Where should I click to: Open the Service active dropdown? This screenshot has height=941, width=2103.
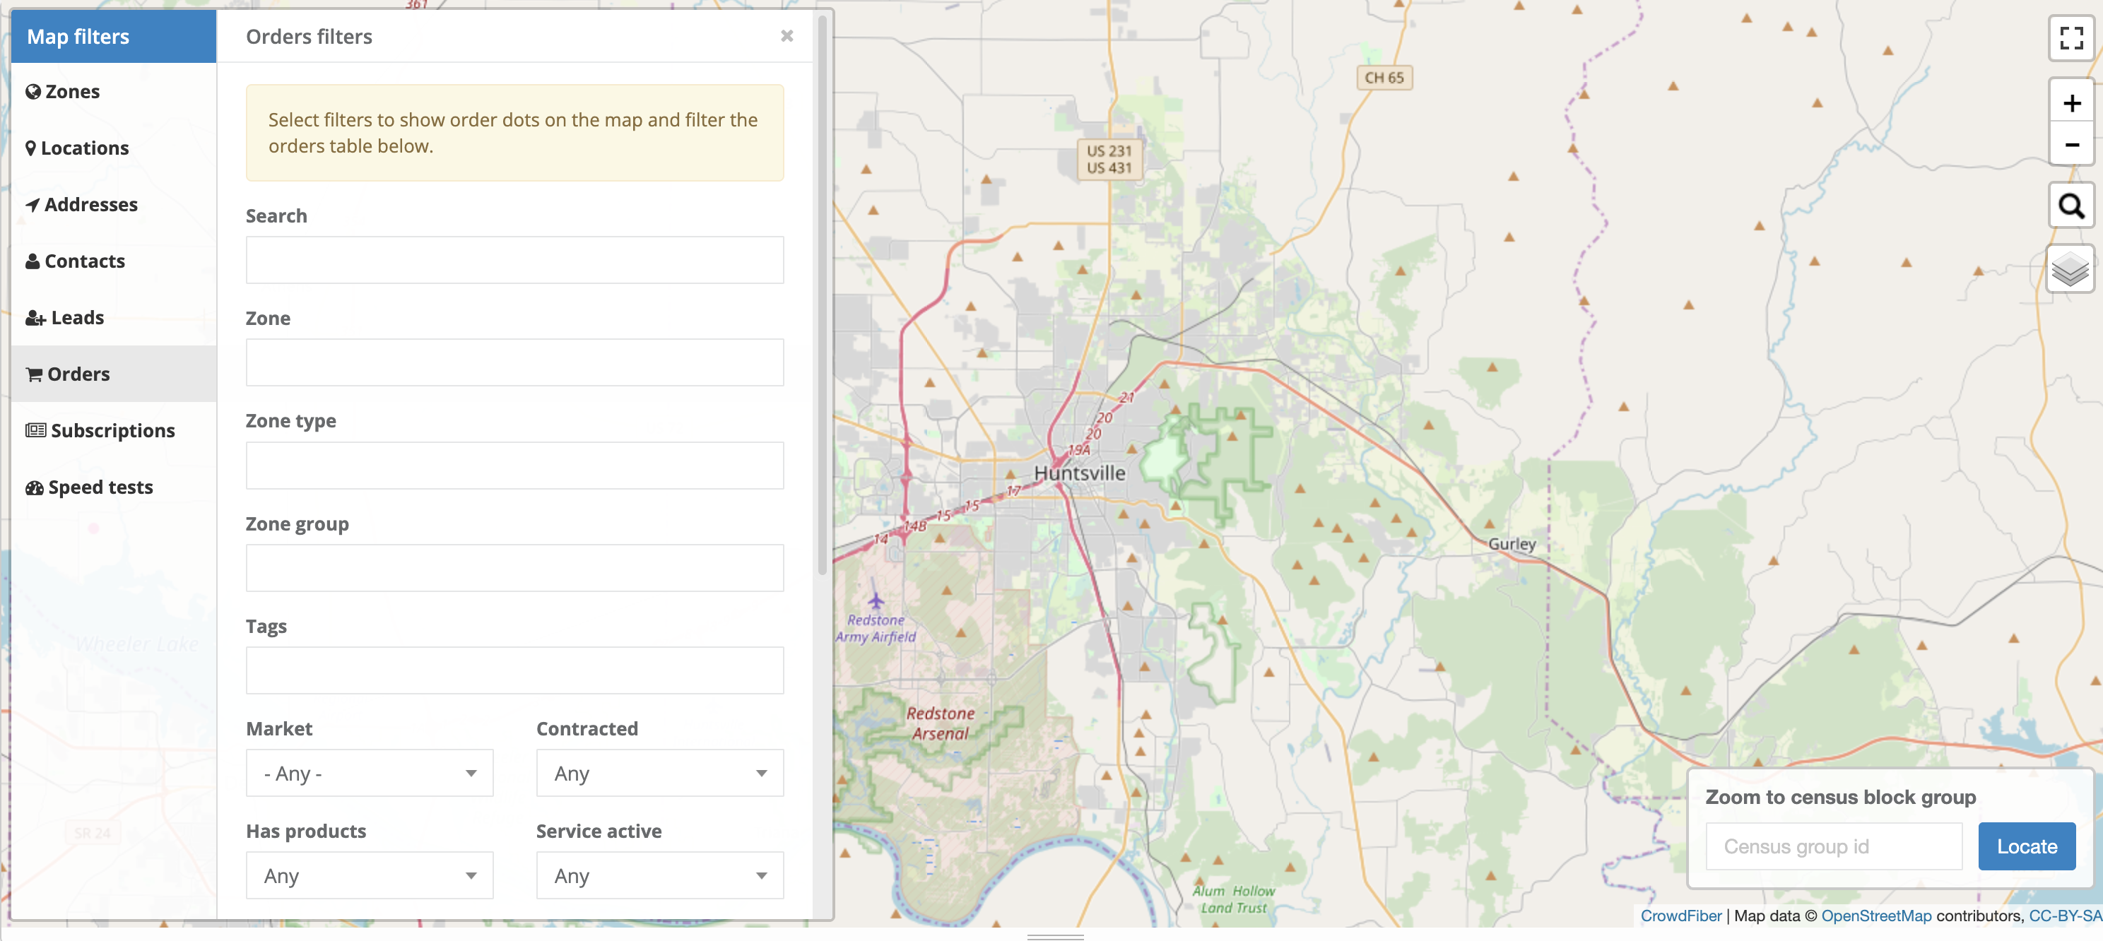point(659,876)
